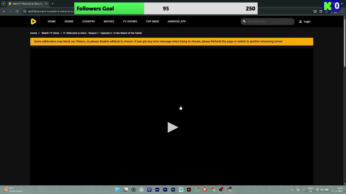Image resolution: width=346 pixels, height=194 pixels.
Task: Open the MOVIES section
Action: [109, 22]
